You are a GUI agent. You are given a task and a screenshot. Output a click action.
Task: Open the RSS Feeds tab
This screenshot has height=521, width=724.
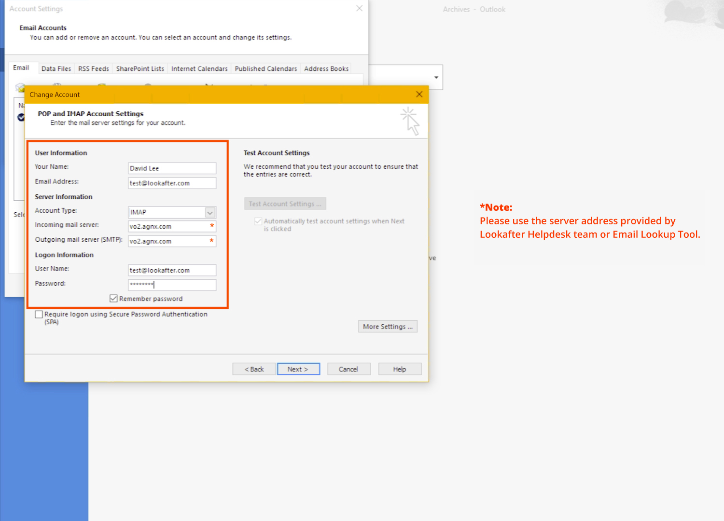pos(93,69)
